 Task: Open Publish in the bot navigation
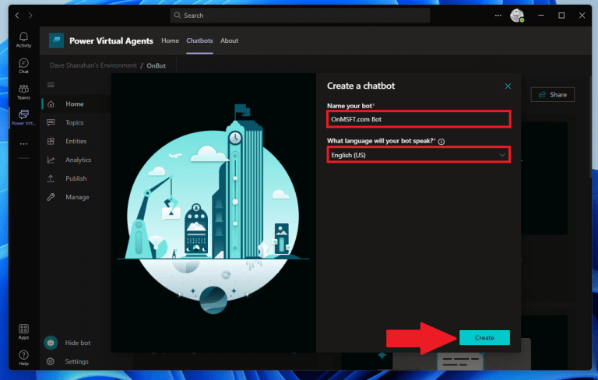pyautogui.click(x=75, y=178)
